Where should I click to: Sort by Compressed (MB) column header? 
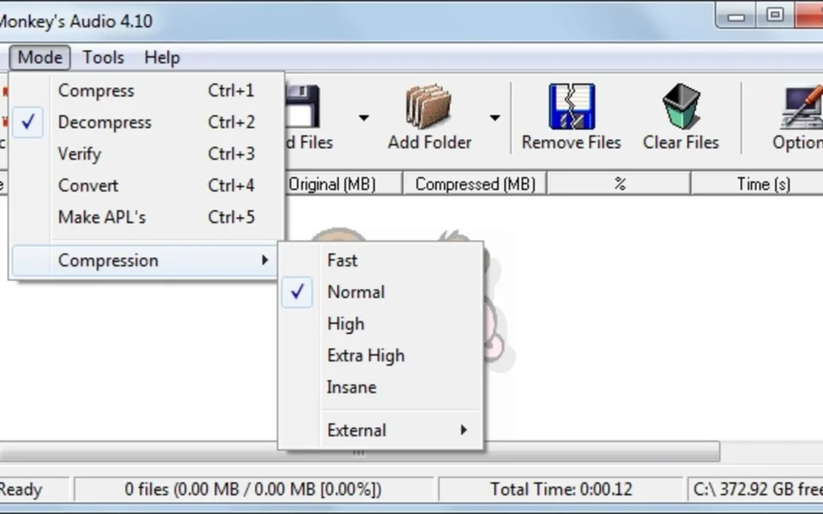pos(475,184)
